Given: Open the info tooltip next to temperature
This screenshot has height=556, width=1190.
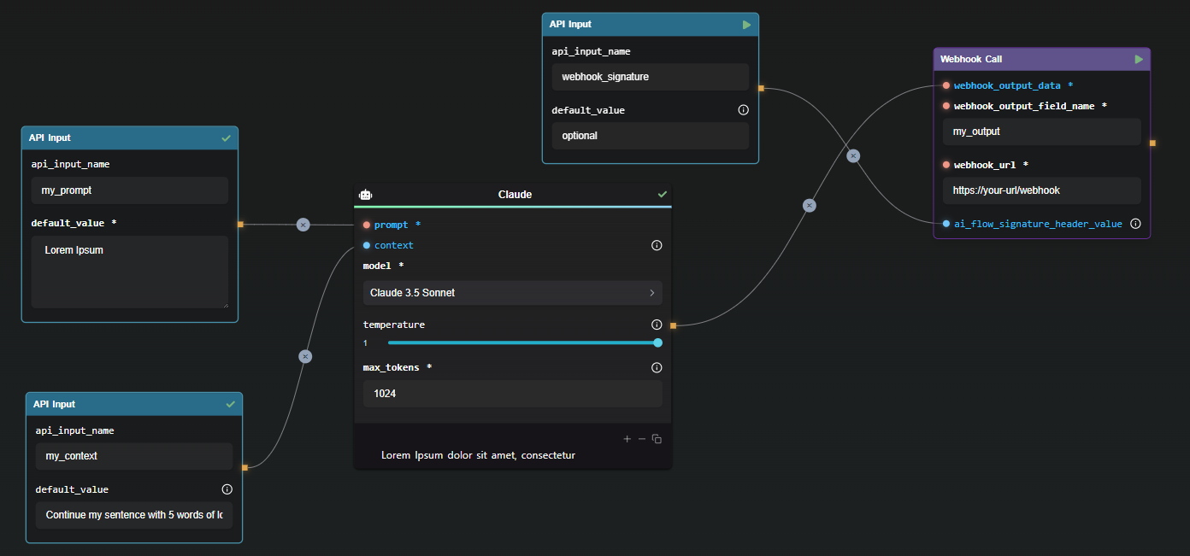Looking at the screenshot, I should [657, 325].
